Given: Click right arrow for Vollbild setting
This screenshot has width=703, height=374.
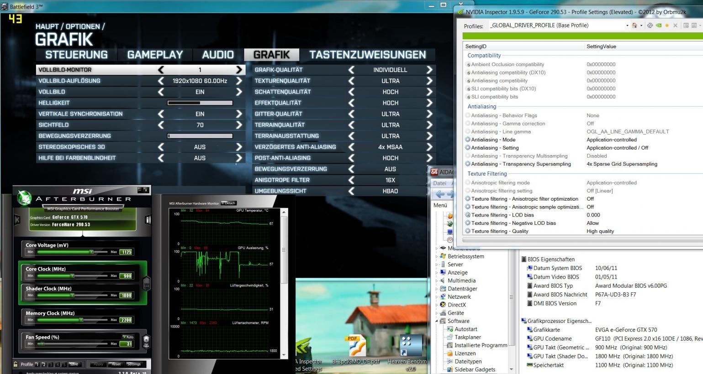Looking at the screenshot, I should click(239, 92).
